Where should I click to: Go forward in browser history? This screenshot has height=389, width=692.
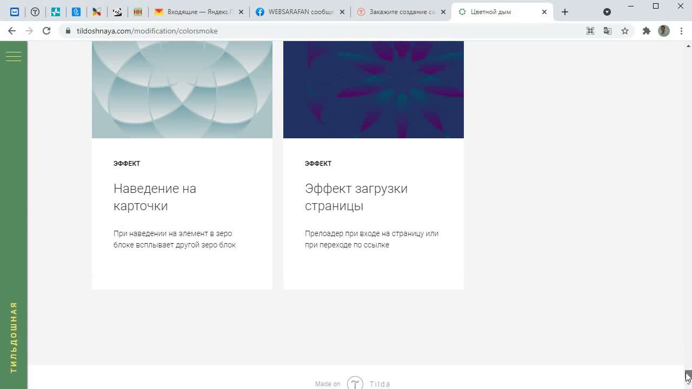click(x=29, y=31)
